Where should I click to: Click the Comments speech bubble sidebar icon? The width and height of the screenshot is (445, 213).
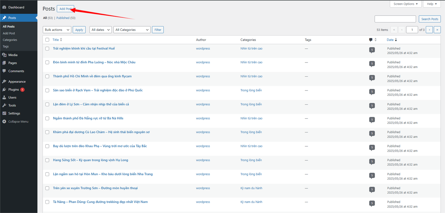click(x=4, y=71)
